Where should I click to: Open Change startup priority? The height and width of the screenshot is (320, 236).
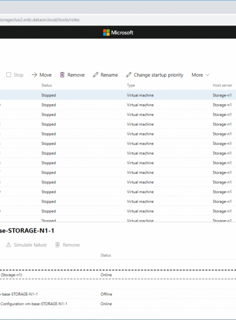[155, 75]
